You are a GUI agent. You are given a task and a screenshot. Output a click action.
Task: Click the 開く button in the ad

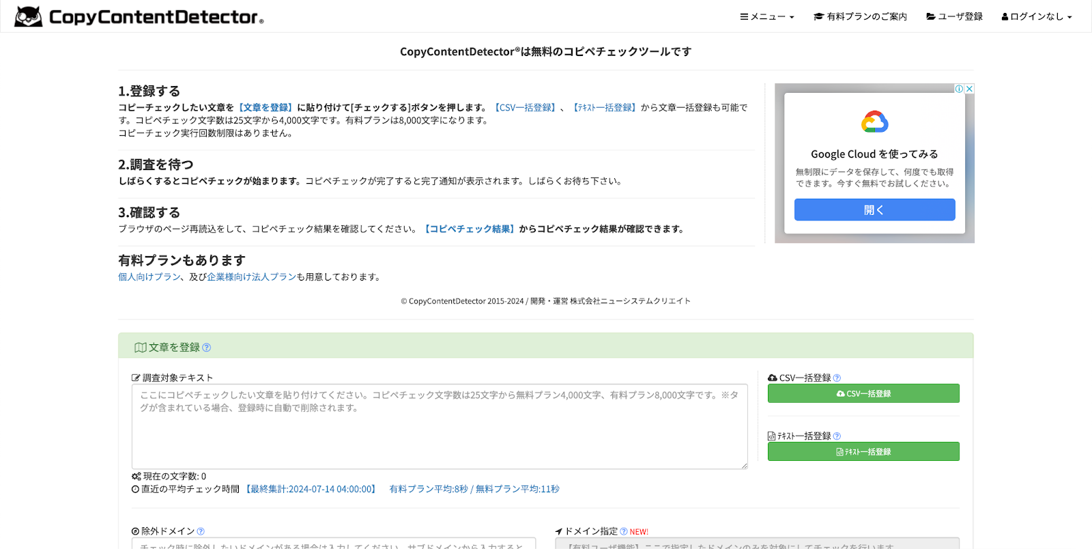(x=874, y=210)
